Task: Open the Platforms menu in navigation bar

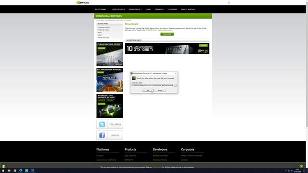Action: coord(101,10)
